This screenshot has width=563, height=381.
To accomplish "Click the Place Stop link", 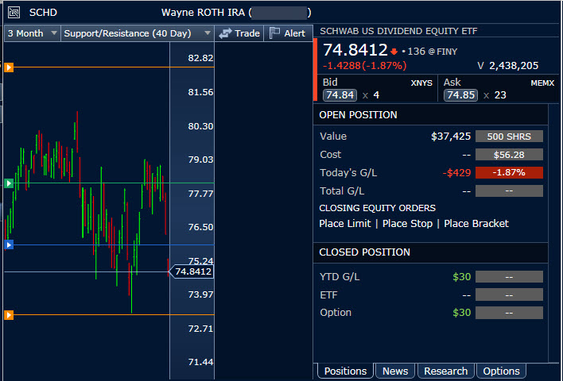I will 407,224.
